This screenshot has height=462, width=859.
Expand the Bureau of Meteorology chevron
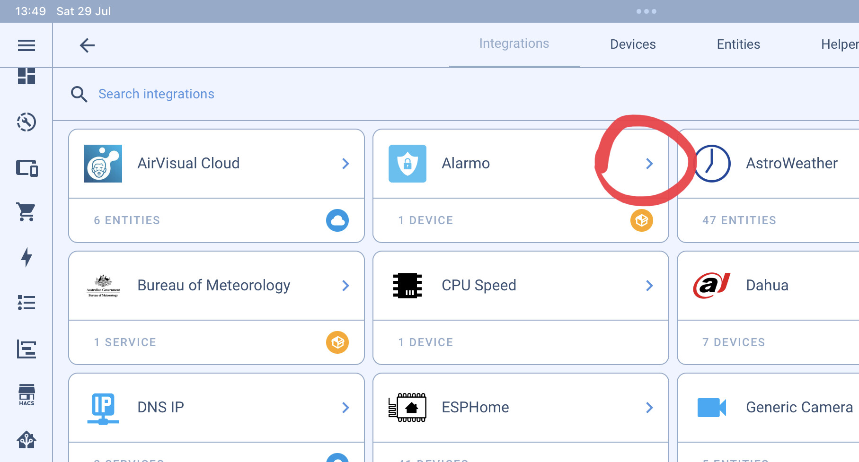[345, 285]
